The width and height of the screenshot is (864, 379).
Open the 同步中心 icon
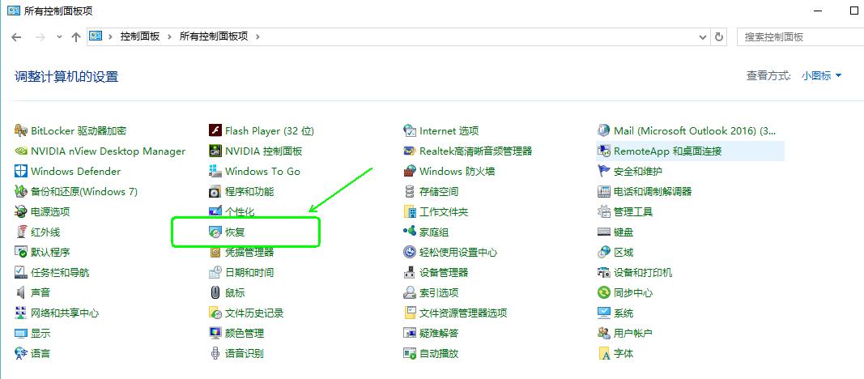[x=604, y=292]
